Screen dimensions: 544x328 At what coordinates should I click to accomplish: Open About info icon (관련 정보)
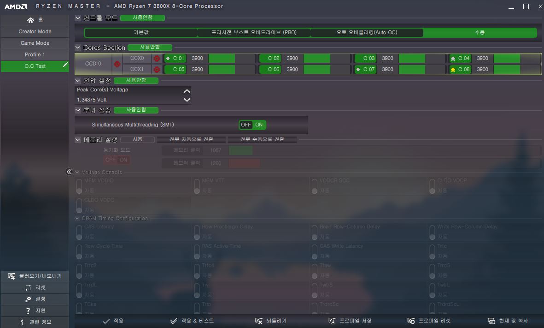click(x=22, y=322)
